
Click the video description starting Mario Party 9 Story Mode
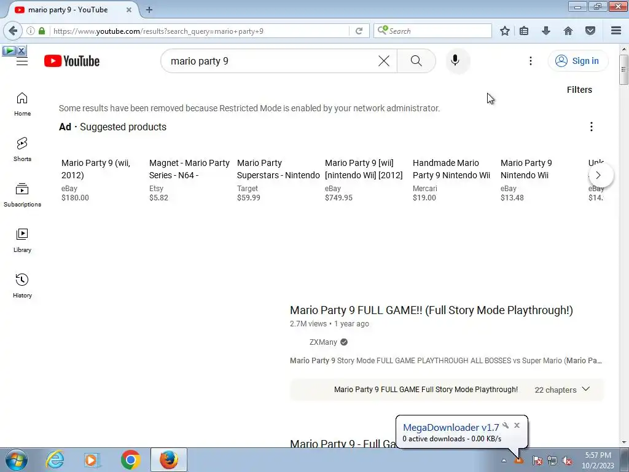point(446,360)
